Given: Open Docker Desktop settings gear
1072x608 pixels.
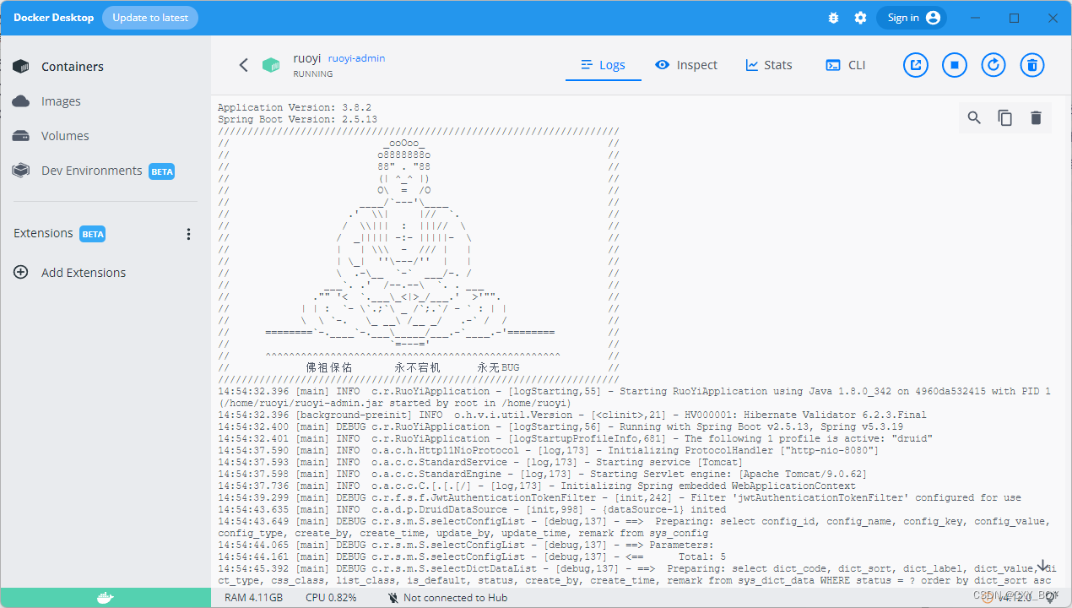Looking at the screenshot, I should pos(860,18).
